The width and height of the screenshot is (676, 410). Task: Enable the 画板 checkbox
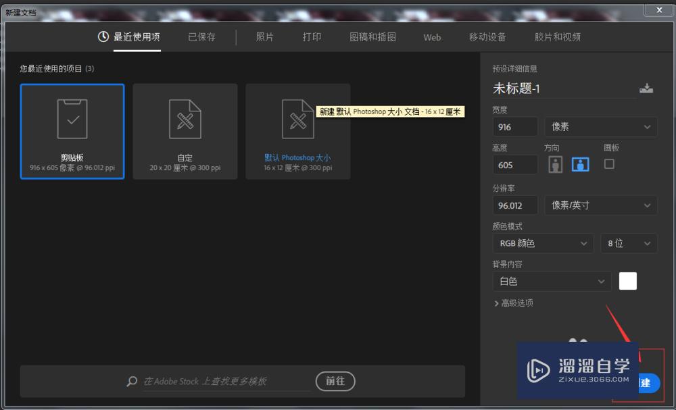point(609,163)
